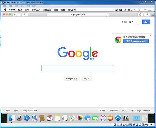
Task: Click the VirtualBox Right Alt host key indicator
Action: pyautogui.click(x=148, y=125)
